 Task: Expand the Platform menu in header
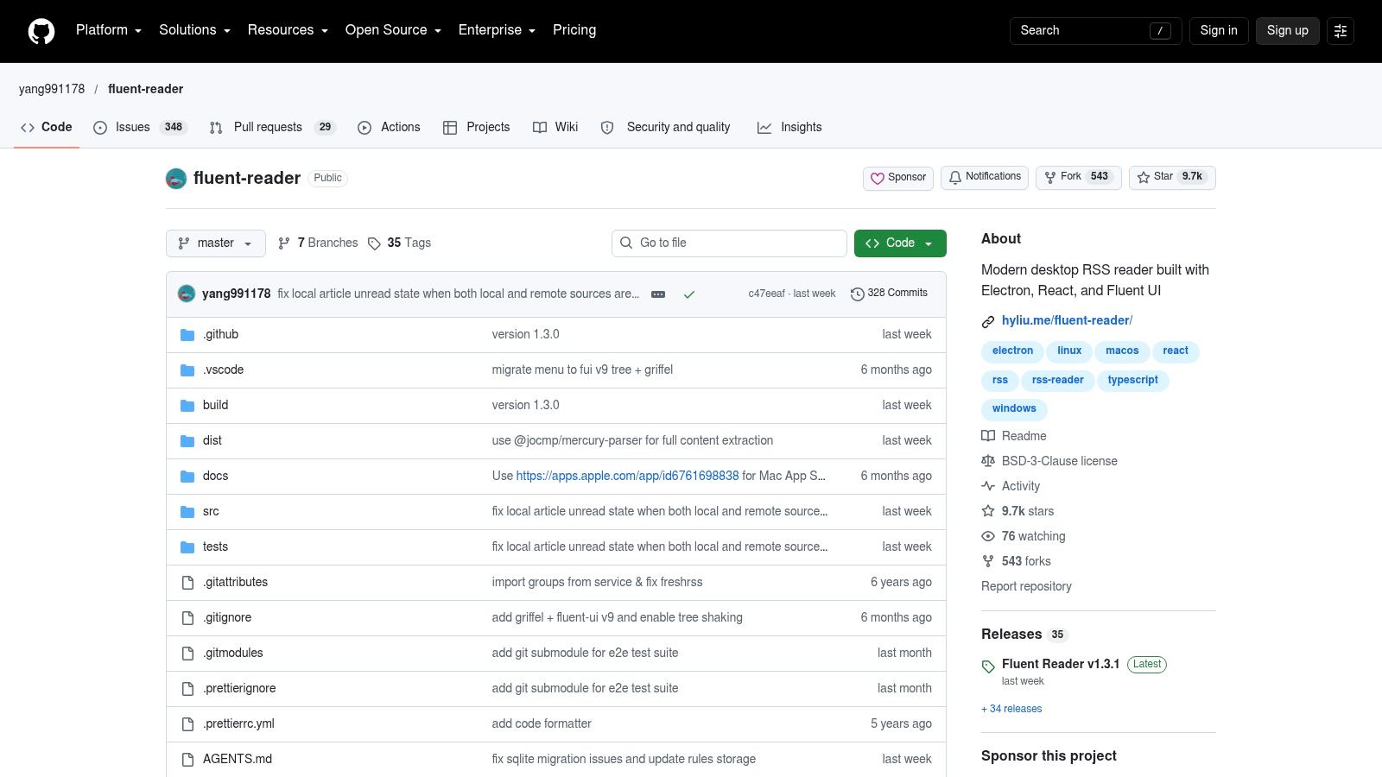click(109, 30)
